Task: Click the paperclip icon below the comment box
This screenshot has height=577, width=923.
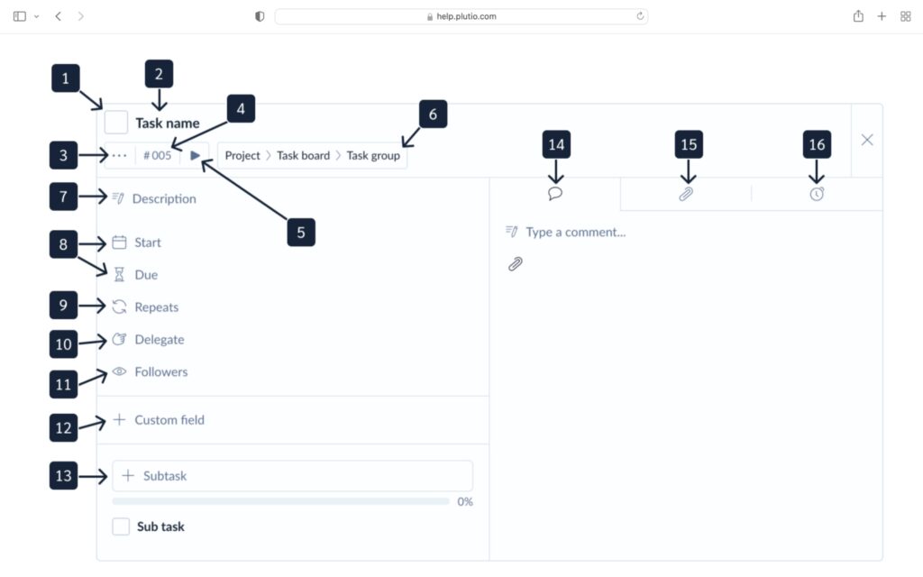Action: coord(515,263)
